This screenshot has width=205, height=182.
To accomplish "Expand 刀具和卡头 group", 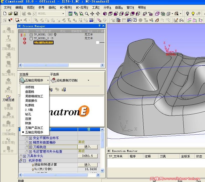I will (25, 156).
